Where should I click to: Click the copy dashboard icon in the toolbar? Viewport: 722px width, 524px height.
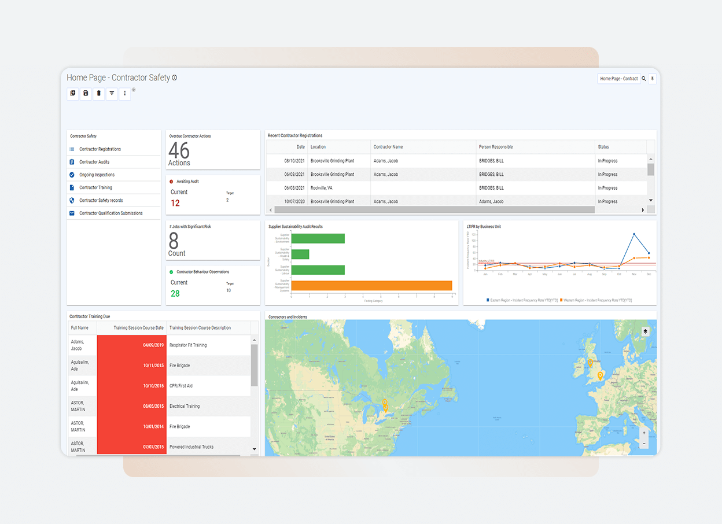click(x=72, y=94)
